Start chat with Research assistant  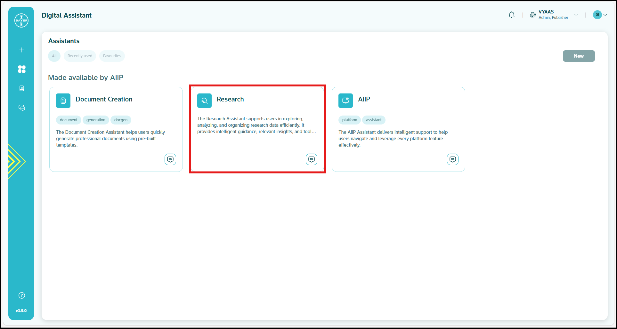point(312,159)
